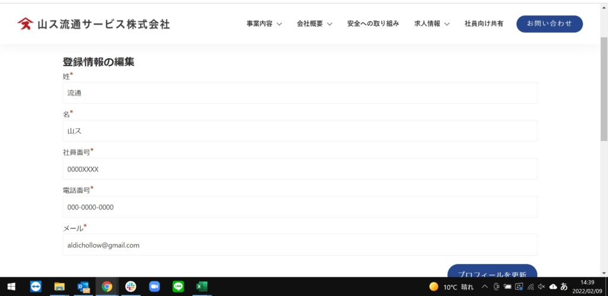This screenshot has width=608, height=296.
Task: Click the page's vertical scrollbar thumb
Action: [604, 89]
